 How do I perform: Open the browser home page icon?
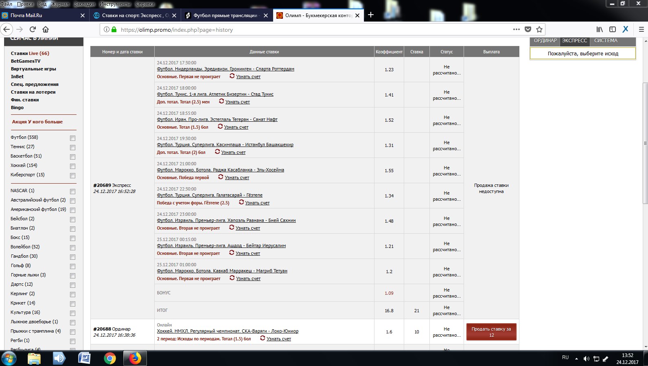46,29
